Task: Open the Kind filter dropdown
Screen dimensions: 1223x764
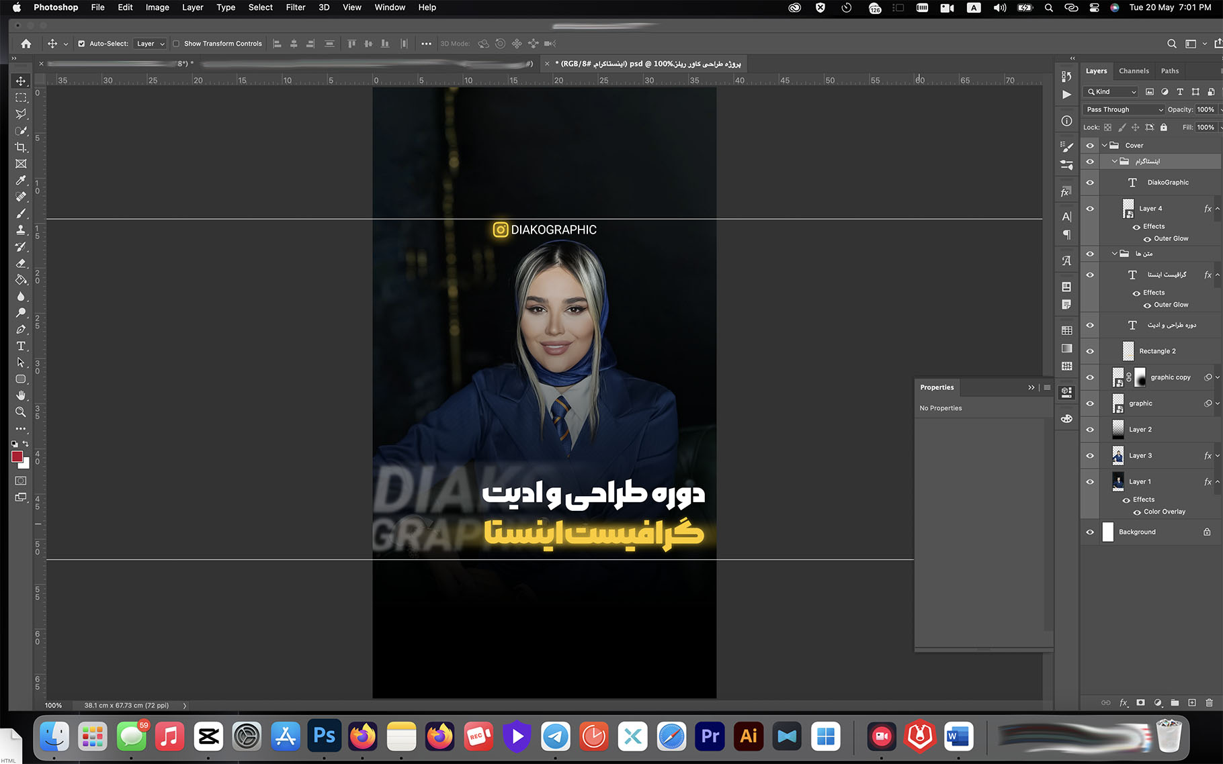Action: tap(1111, 92)
